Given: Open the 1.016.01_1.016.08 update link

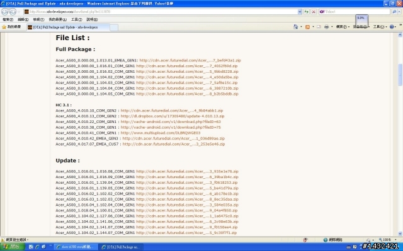Looking at the screenshot, I should tap(187, 171).
